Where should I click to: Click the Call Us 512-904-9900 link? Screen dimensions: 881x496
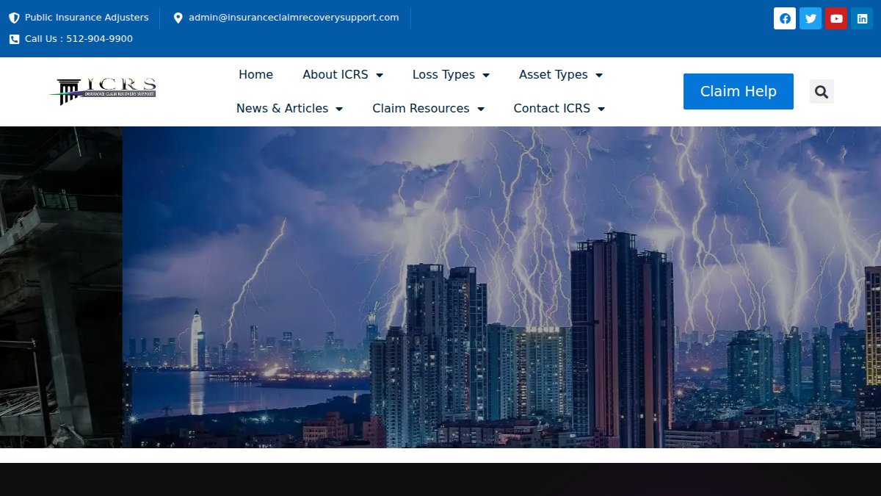79,39
